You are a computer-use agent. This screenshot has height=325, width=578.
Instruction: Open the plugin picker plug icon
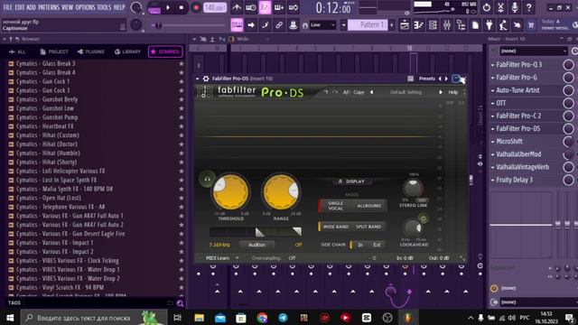[x=489, y=25]
